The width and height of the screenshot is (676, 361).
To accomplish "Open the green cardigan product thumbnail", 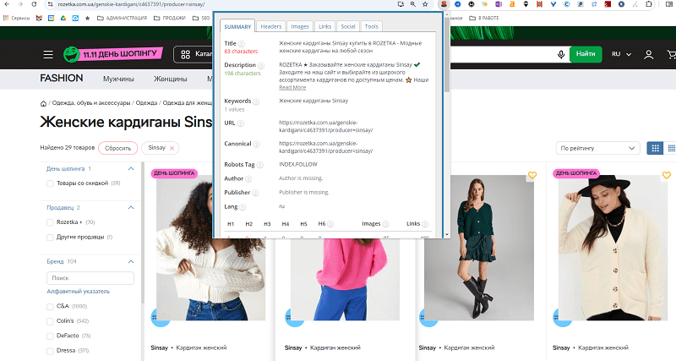I will point(478,248).
